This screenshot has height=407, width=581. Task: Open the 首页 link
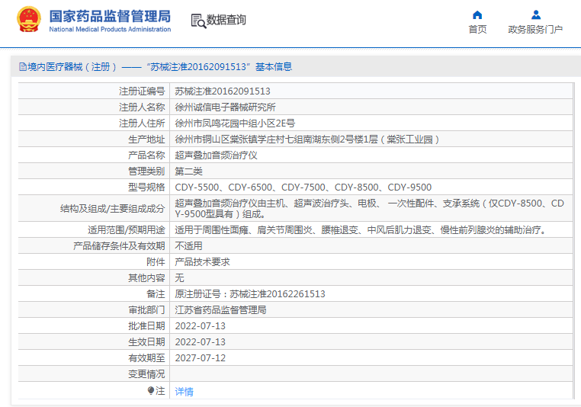click(x=477, y=29)
